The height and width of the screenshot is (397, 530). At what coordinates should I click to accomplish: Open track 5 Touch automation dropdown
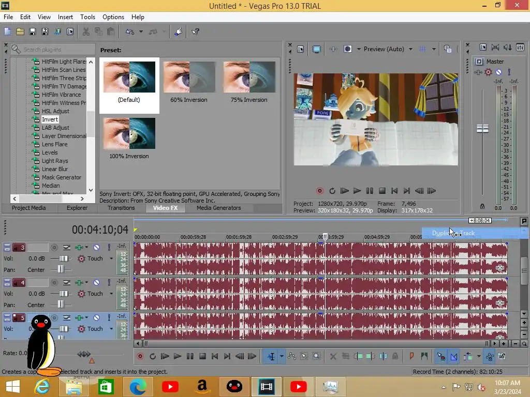[111, 329]
